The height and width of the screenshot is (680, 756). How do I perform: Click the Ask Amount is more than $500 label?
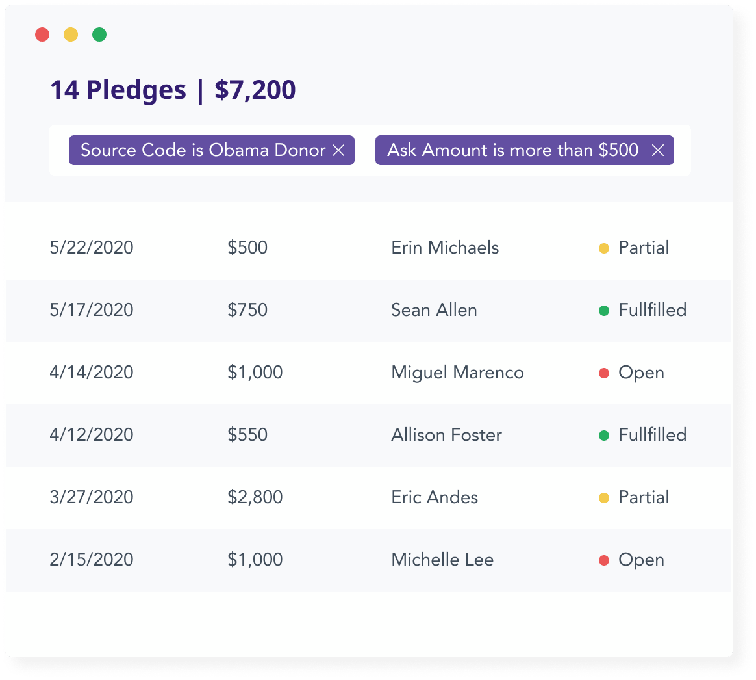point(512,150)
